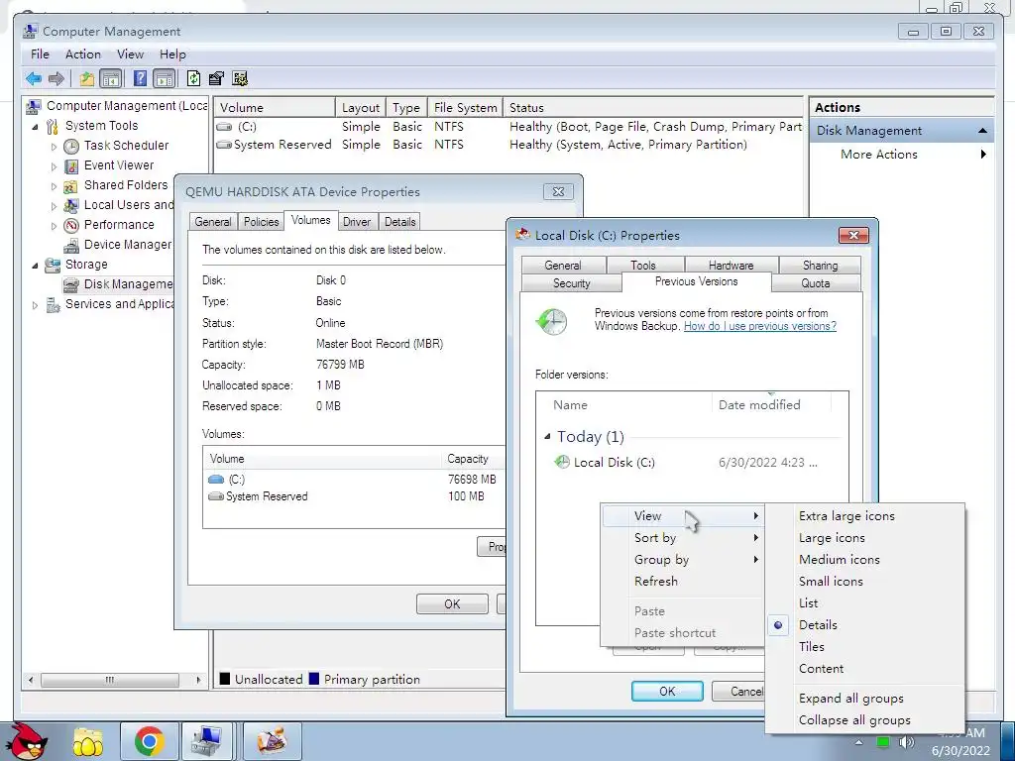Click the System Tools icon in tree
This screenshot has height=761, width=1015.
pyautogui.click(x=53, y=126)
